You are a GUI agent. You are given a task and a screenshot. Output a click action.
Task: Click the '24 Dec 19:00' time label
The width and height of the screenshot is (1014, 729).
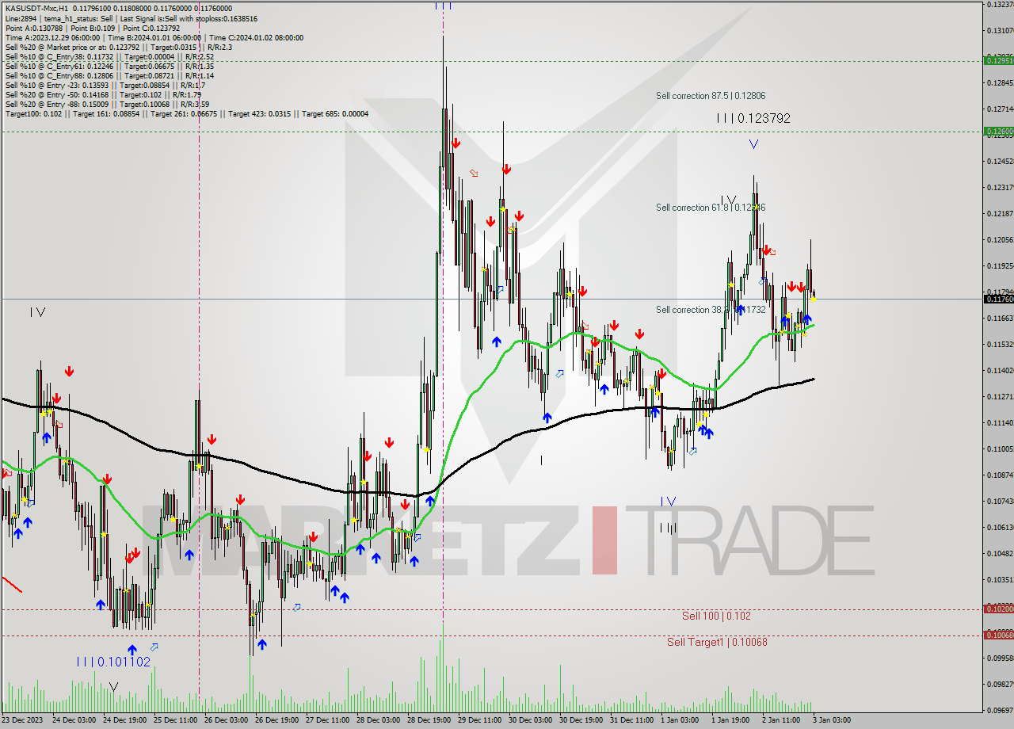(124, 720)
